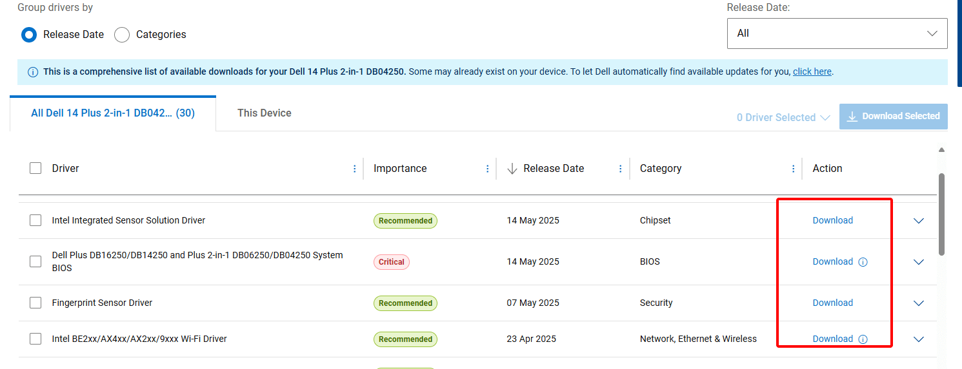Screen dimensions: 962x369
Task: Follow the 'click here' link
Action: click(812, 72)
